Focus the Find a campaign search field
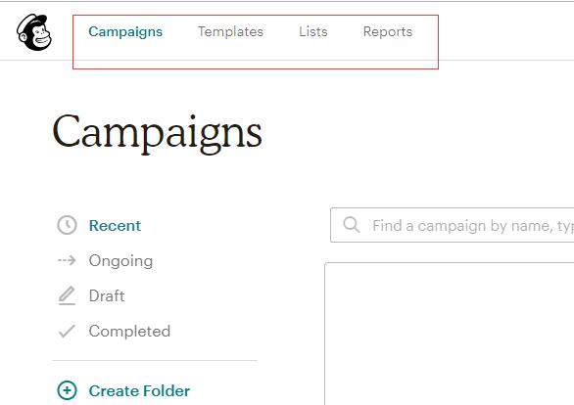Screen dimensions: 574x405 pos(453,225)
